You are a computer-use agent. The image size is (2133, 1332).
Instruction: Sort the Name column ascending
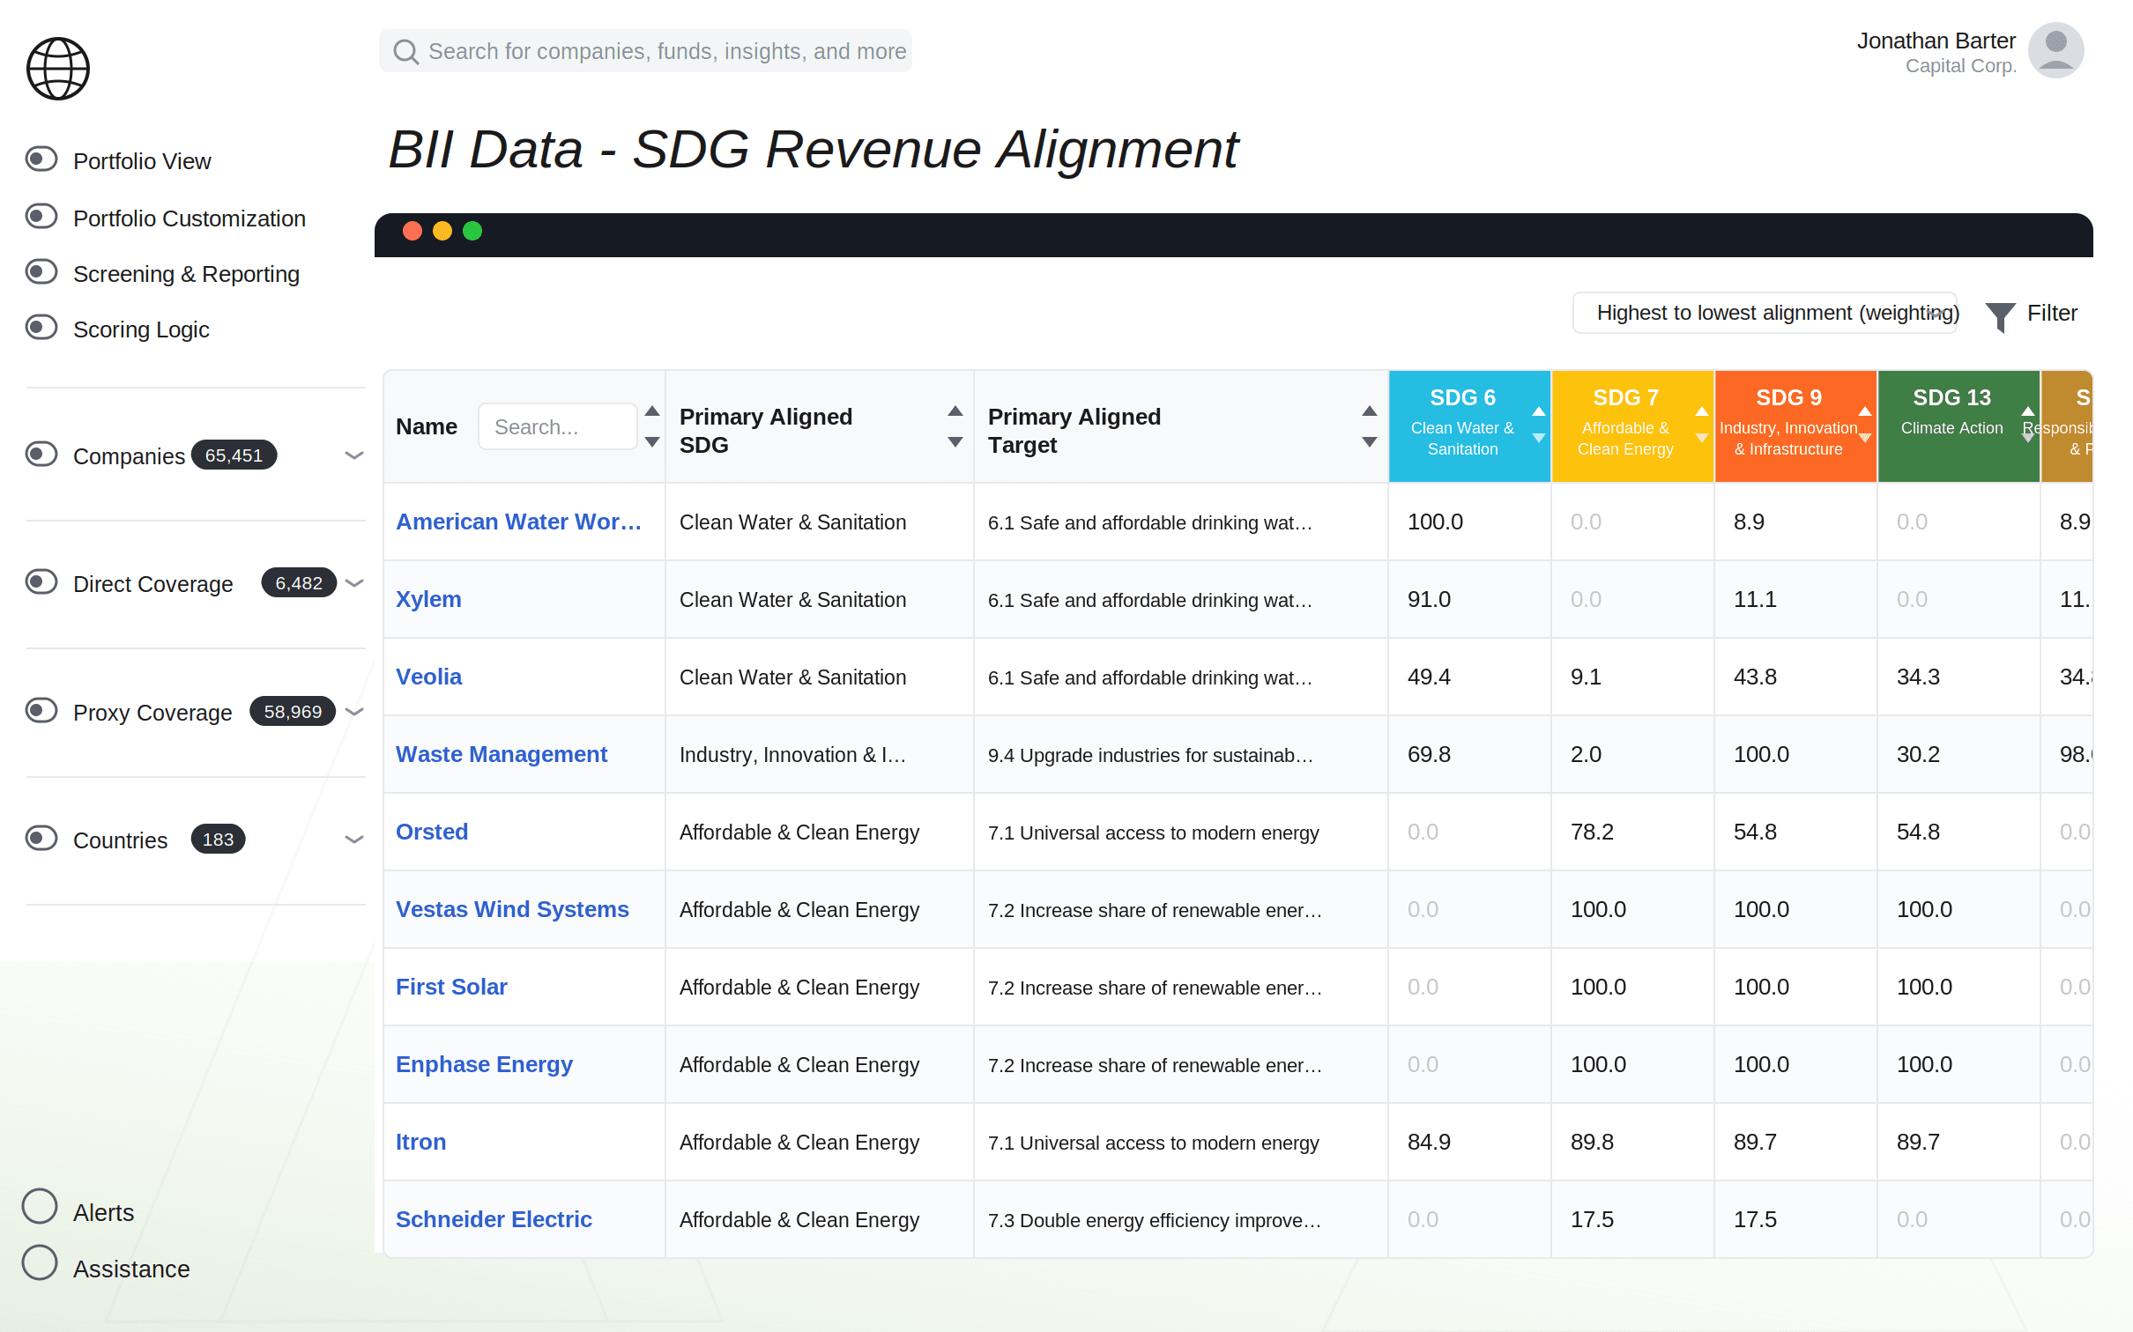pyautogui.click(x=652, y=411)
